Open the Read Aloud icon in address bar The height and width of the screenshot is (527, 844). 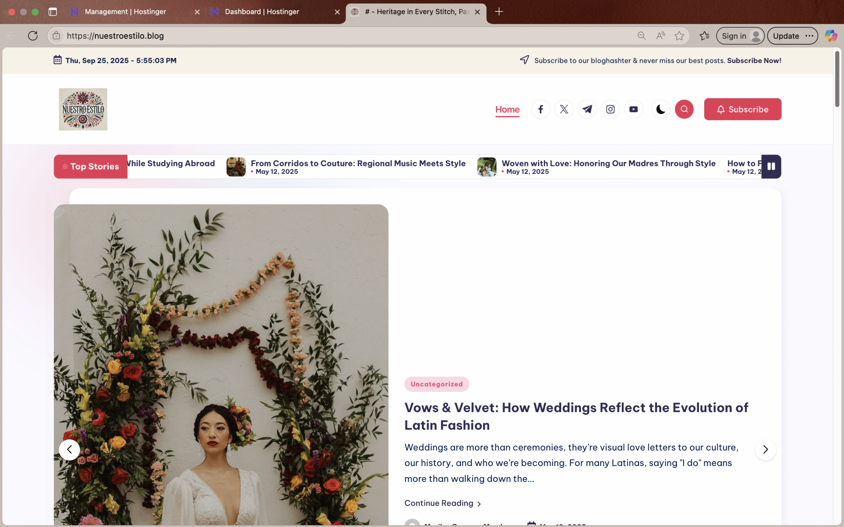pos(660,36)
